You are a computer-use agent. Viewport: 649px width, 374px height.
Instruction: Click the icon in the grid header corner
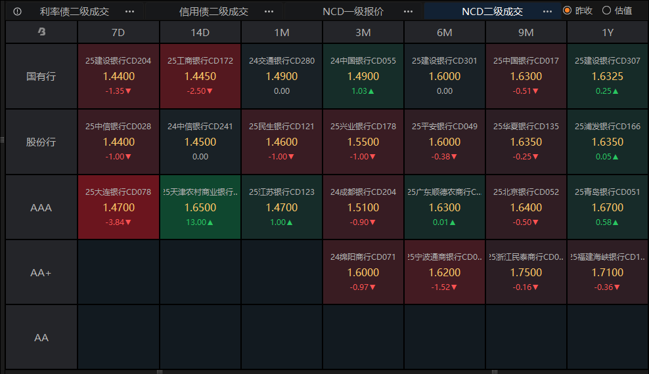tap(41, 32)
